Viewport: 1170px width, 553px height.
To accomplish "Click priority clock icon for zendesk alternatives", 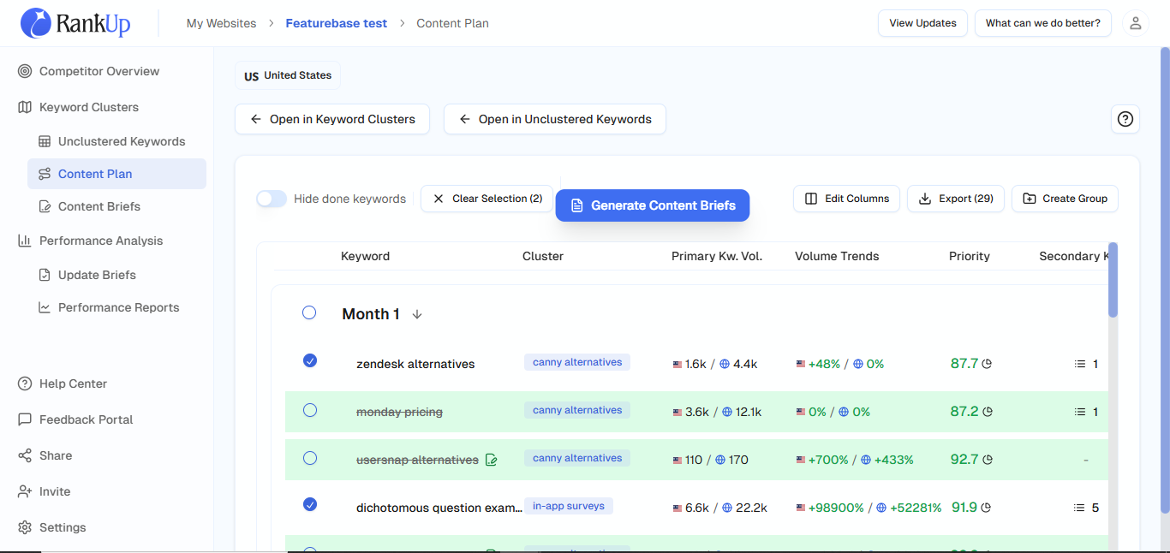I will point(987,364).
